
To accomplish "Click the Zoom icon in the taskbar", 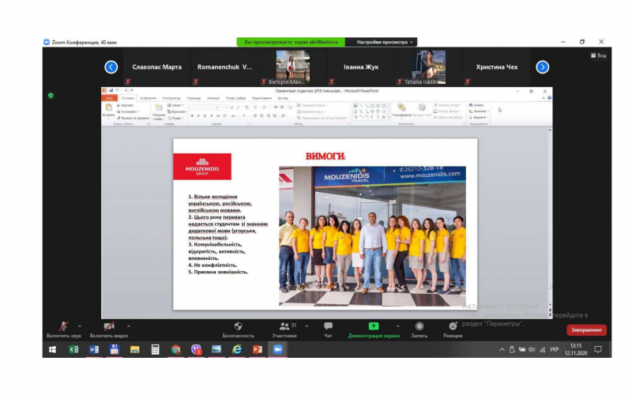I will [x=278, y=349].
